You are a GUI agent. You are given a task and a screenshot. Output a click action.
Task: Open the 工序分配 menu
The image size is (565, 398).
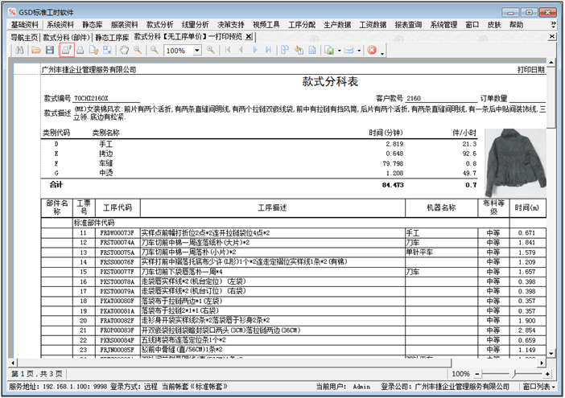(x=302, y=24)
